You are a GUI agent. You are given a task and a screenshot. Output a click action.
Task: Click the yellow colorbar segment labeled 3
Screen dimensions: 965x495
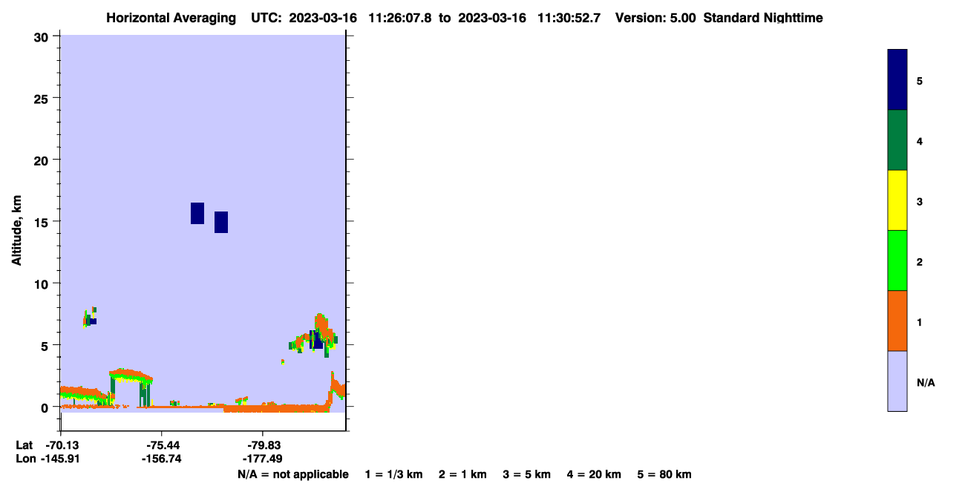tap(897, 200)
